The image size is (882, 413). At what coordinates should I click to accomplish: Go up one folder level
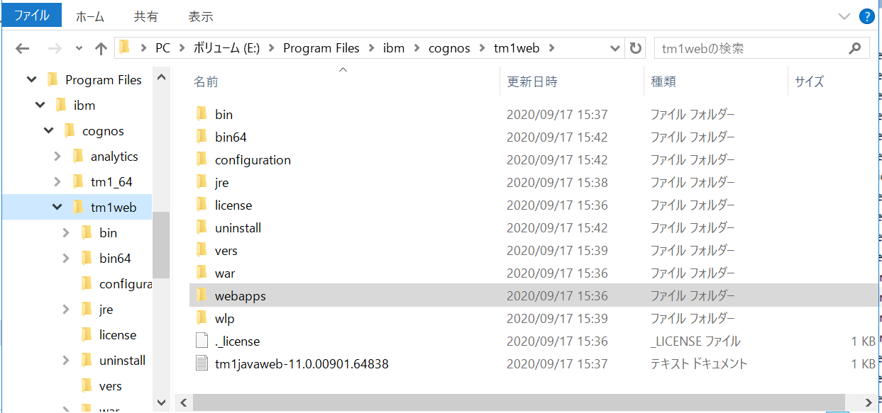(x=101, y=48)
